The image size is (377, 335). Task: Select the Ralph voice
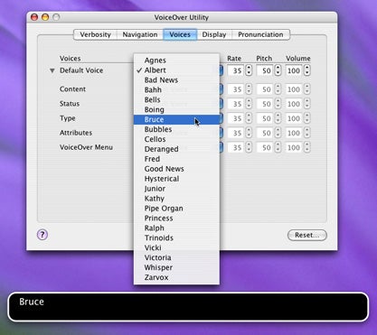tap(176, 228)
